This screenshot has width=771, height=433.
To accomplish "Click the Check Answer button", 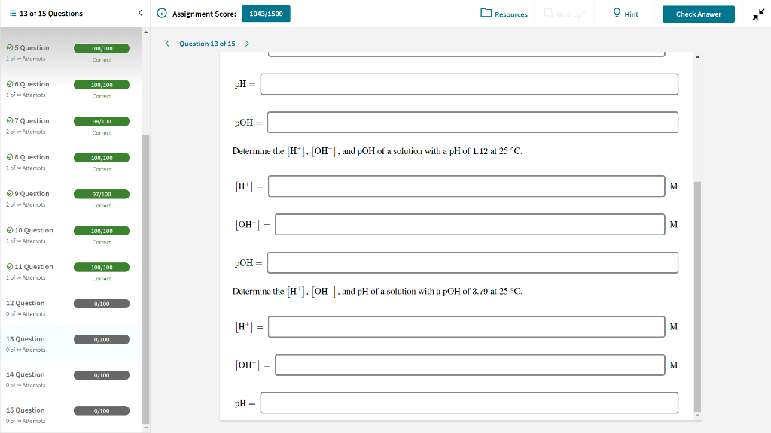I will pos(698,14).
